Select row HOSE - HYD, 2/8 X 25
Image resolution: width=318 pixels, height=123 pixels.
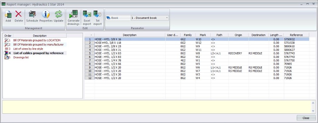click(197, 46)
